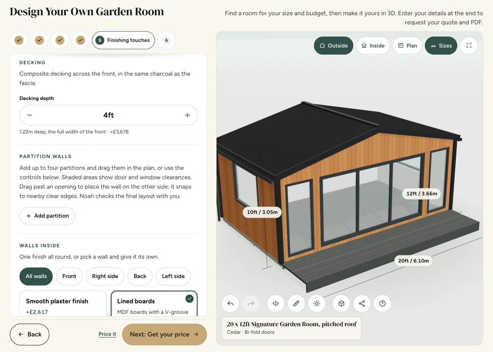The width and height of the screenshot is (493, 352).
Task: Click the Decking section heading
Action: [32, 62]
